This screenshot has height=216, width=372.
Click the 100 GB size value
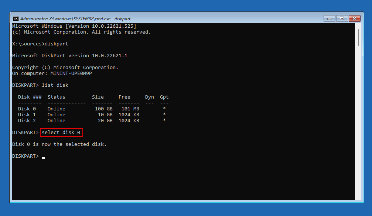[103, 109]
